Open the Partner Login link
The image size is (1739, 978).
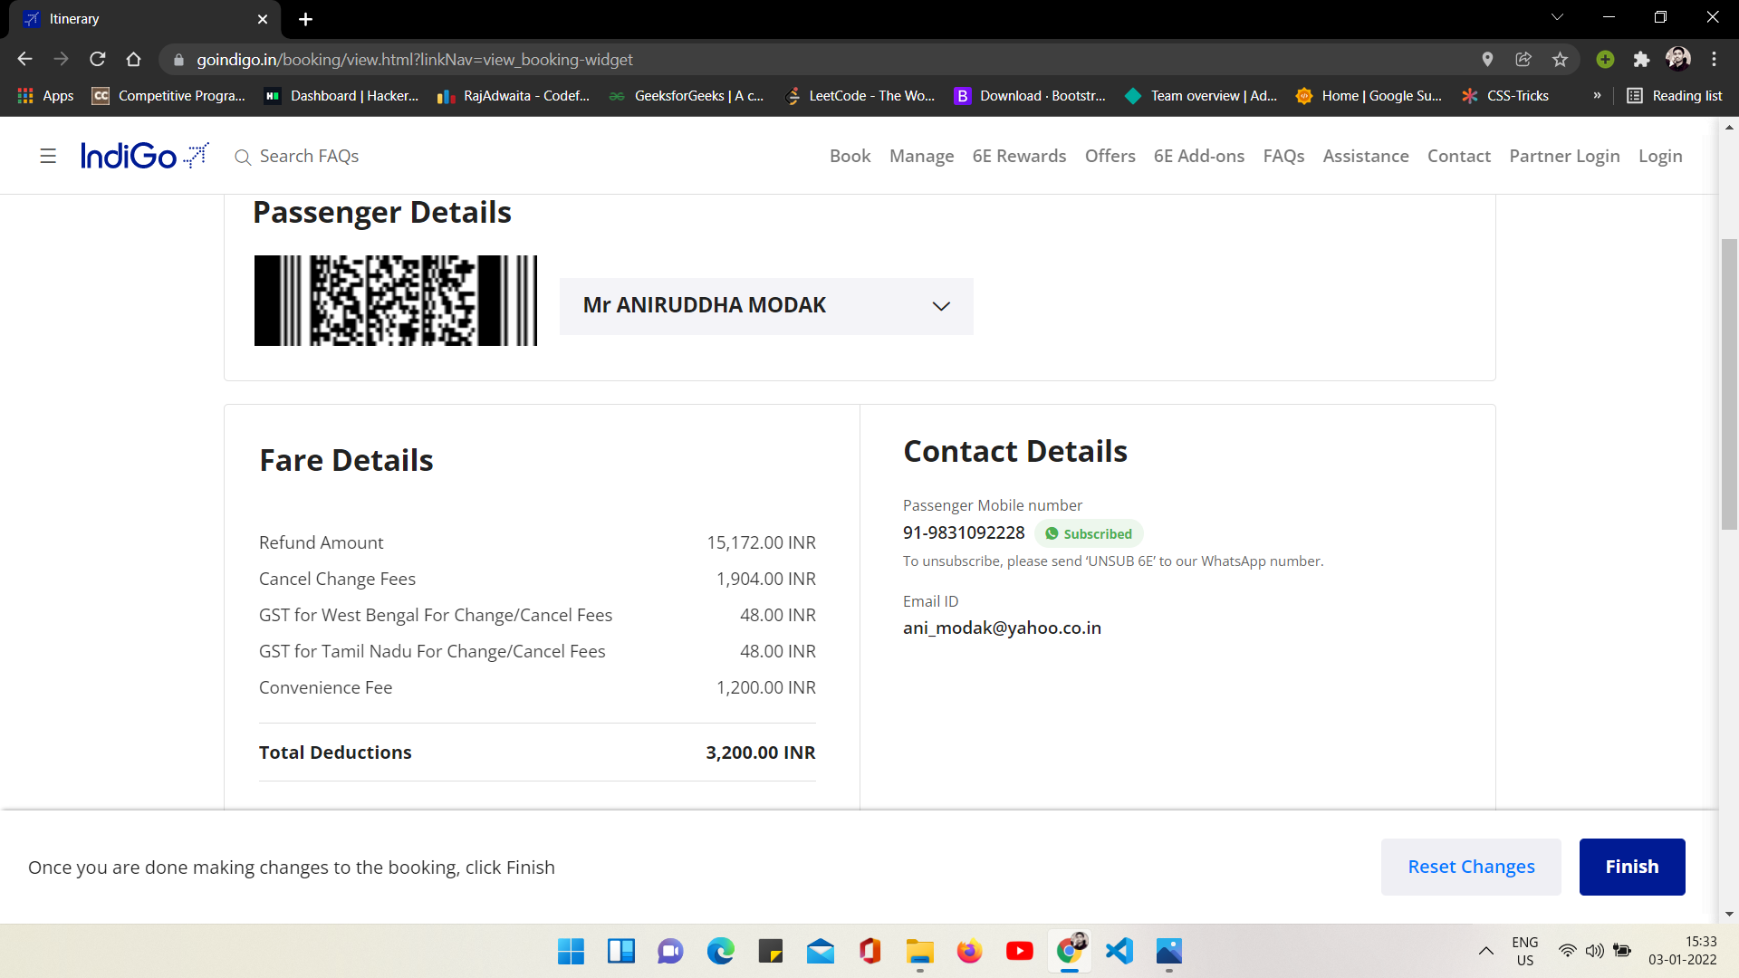(1564, 156)
